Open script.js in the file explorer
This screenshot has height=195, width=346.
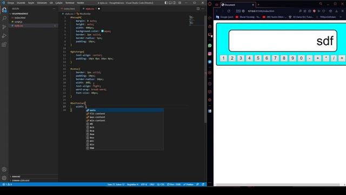(18, 22)
